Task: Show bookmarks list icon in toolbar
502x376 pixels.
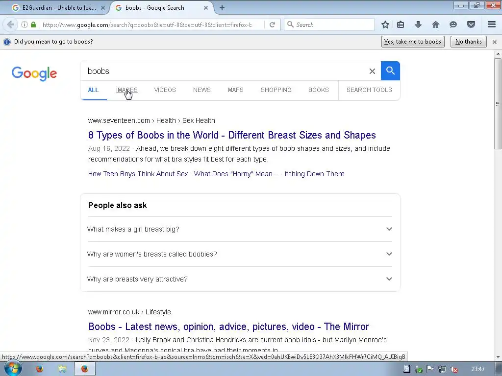Action: point(401,24)
